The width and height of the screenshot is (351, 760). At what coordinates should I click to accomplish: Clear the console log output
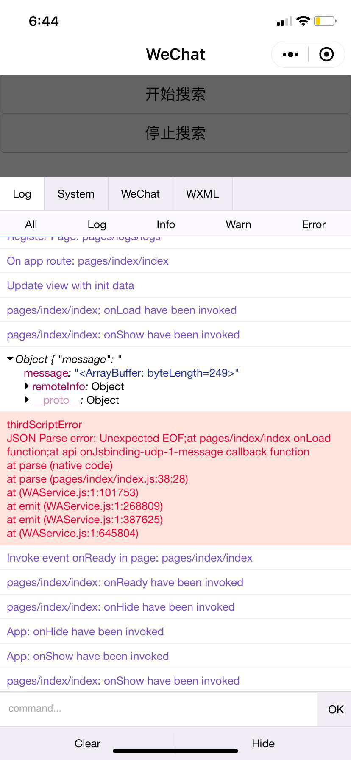click(87, 743)
